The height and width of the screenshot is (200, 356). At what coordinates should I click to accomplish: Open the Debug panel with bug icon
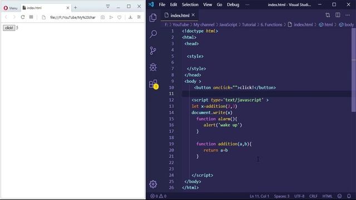(153, 67)
